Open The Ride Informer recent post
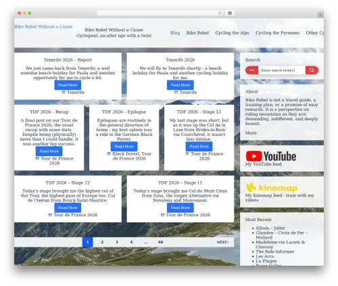 [275, 252]
